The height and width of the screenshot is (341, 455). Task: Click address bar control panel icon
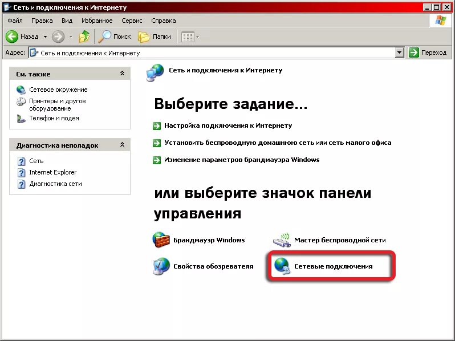pos(34,53)
